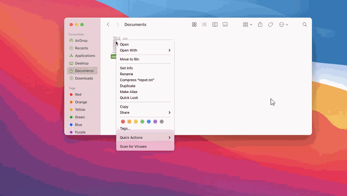
Task: Apply the blue tag color dot
Action: (x=149, y=121)
